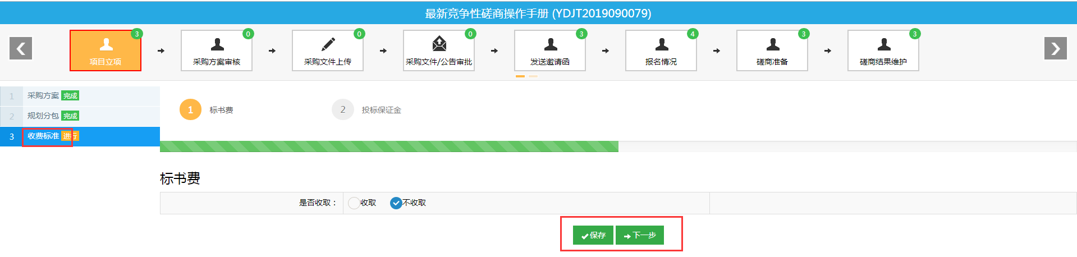Select the 收取 radio option
Viewport: 1077px width, 257px height.
[x=354, y=203]
